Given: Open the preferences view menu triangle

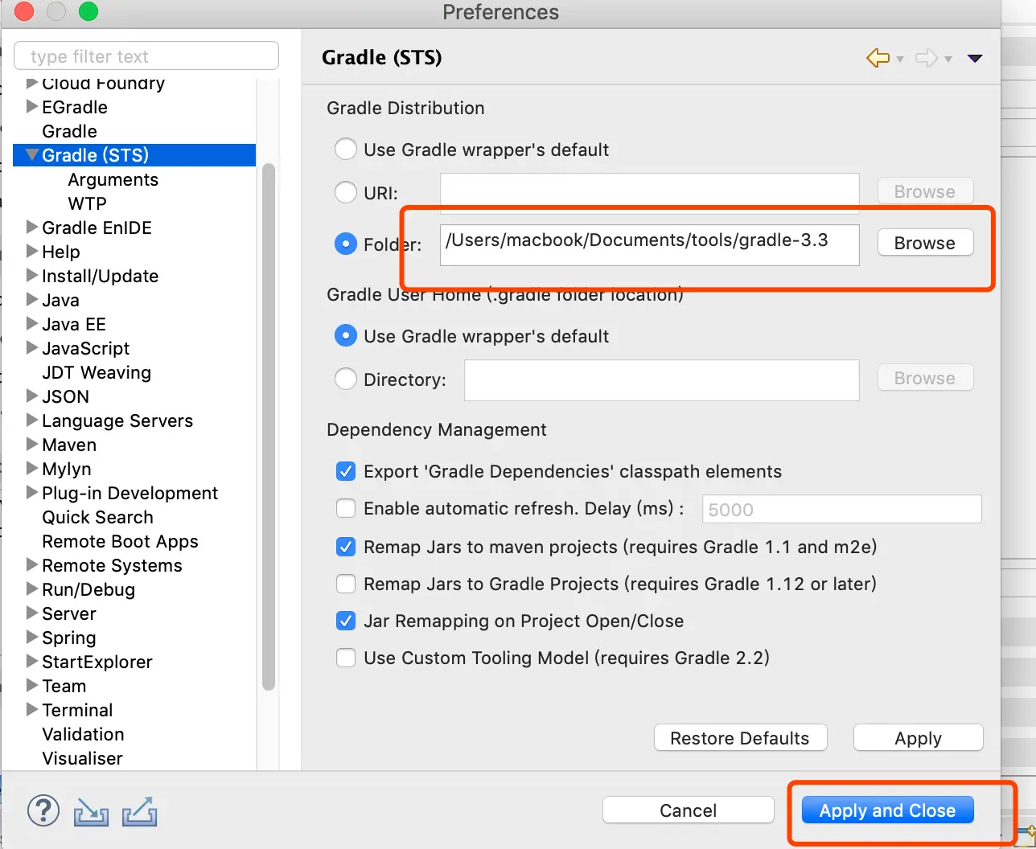Looking at the screenshot, I should (975, 58).
